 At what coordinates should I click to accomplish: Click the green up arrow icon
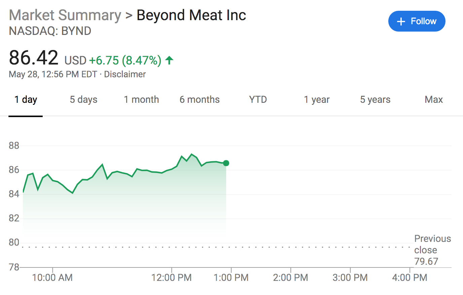[169, 60]
